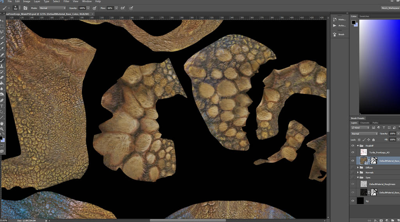Viewport: 400px width, 222px height.
Task: Show the Diffuse group
Action: pyautogui.click(x=353, y=167)
